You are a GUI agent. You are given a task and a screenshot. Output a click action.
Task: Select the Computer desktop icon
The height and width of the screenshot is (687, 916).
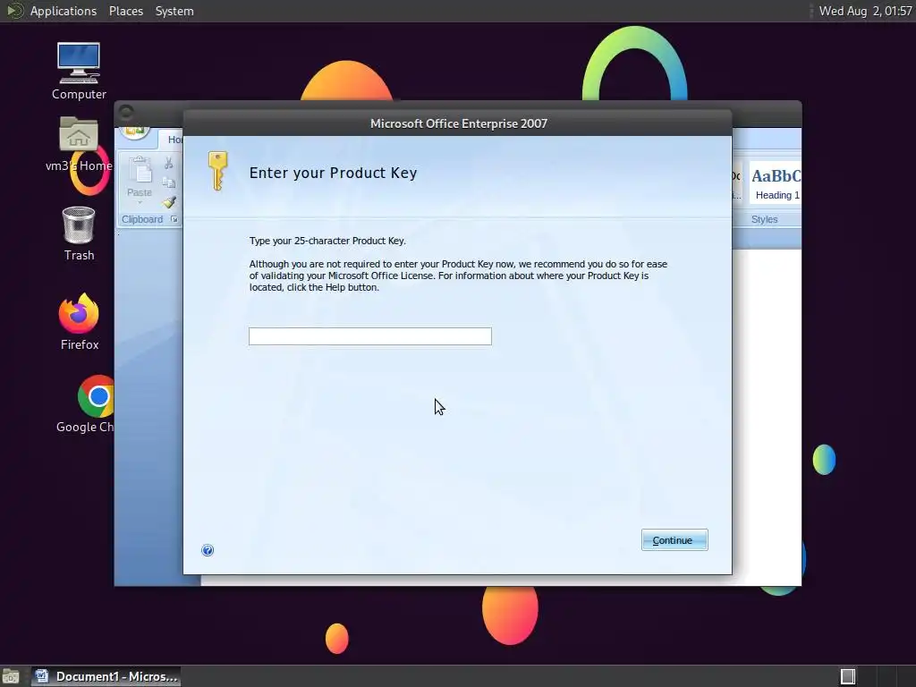click(x=79, y=71)
